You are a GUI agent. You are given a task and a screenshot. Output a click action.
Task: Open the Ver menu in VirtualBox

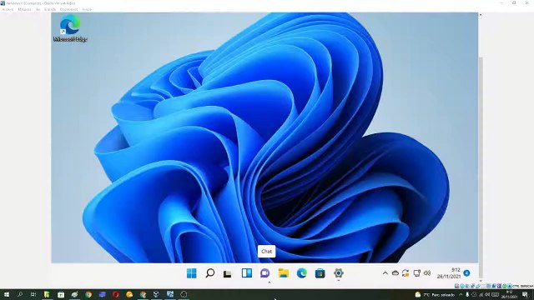(38, 9)
